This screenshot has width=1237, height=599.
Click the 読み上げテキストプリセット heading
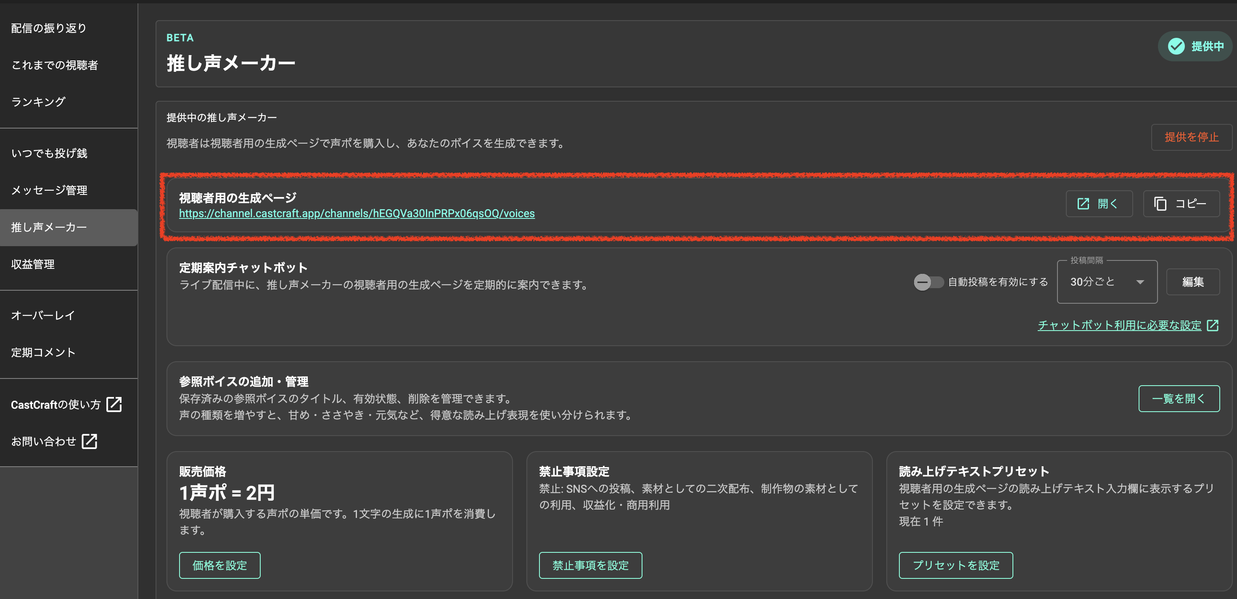pos(974,471)
